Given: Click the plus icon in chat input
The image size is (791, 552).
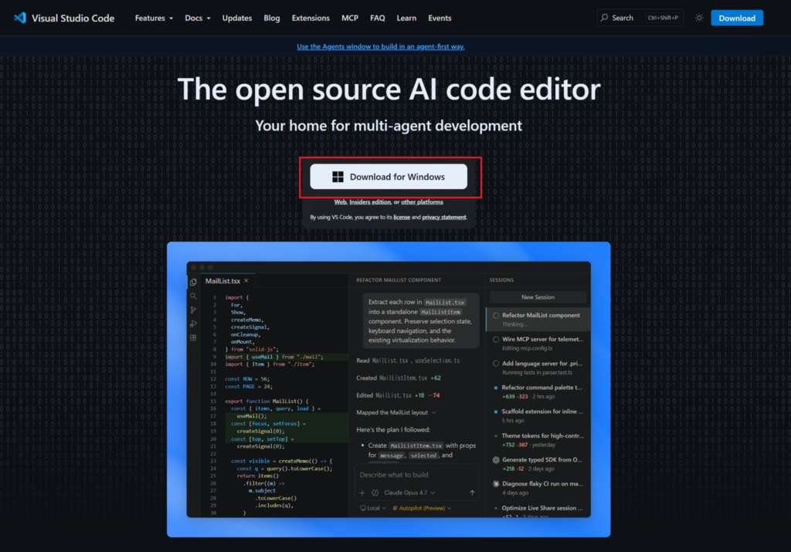Looking at the screenshot, I should click(362, 493).
